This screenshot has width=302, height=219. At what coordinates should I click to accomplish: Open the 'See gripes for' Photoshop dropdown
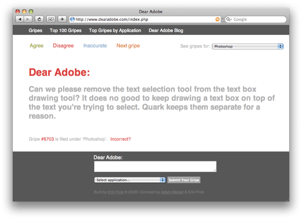coord(247,47)
